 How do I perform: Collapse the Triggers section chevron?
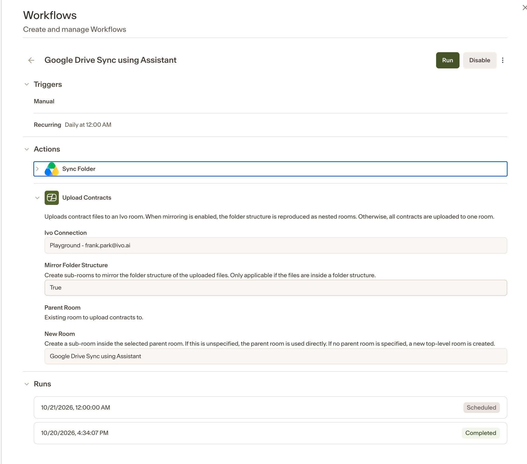tap(27, 84)
